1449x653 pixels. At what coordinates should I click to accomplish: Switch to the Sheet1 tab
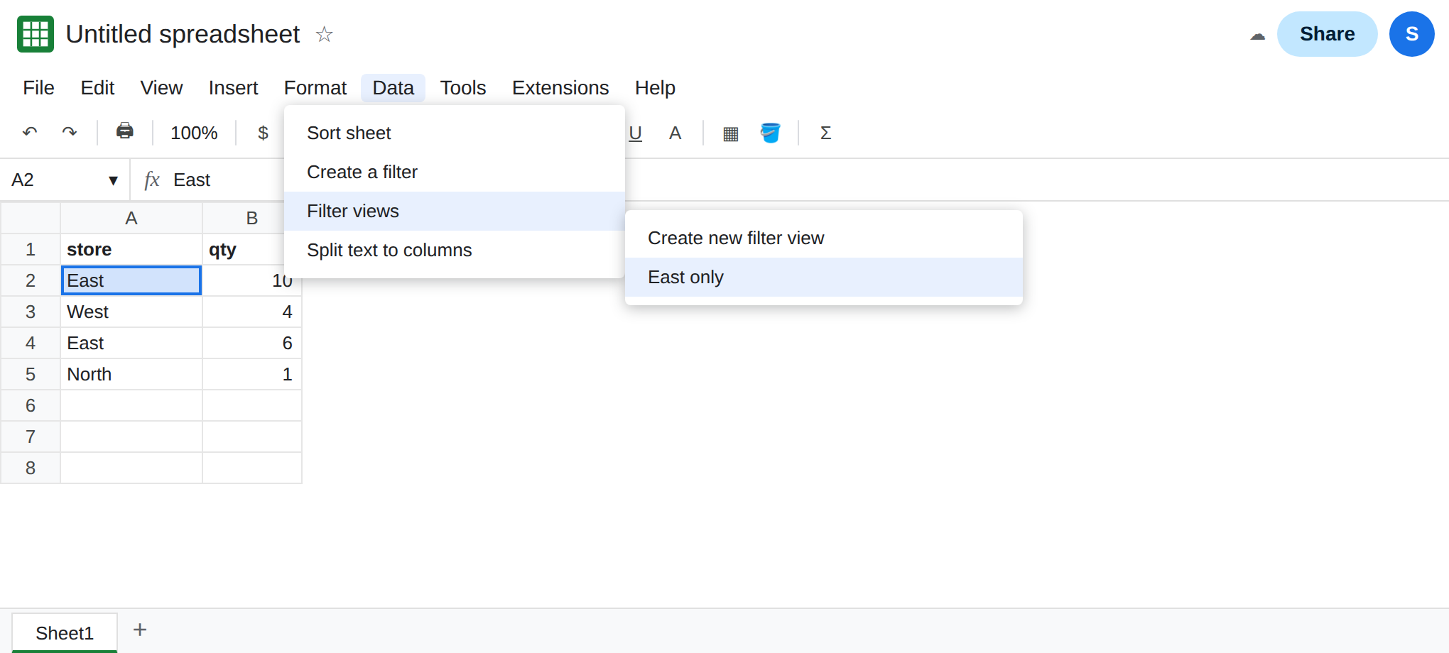[x=65, y=632]
